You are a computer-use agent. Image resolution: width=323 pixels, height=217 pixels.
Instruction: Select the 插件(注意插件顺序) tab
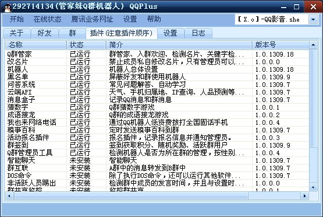pyautogui.click(x=121, y=33)
